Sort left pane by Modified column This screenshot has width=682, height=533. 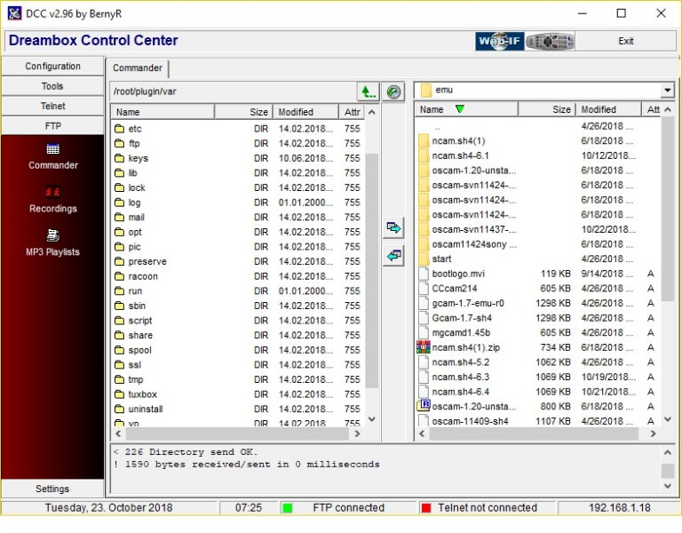(305, 112)
